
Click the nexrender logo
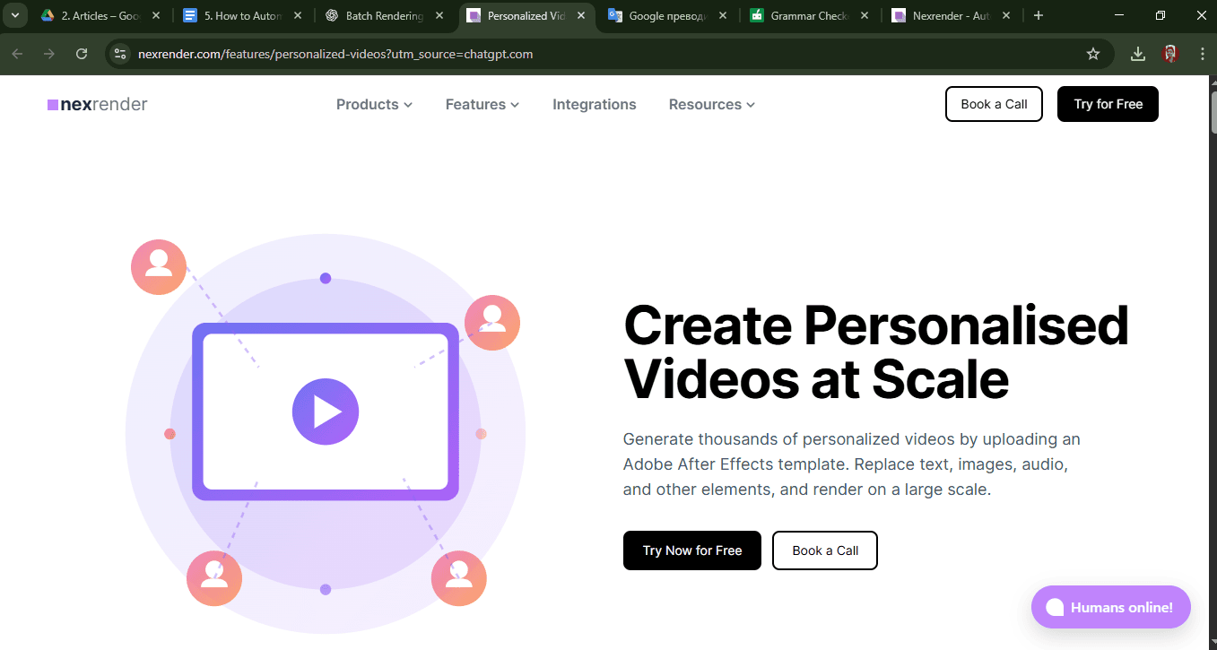tap(97, 104)
